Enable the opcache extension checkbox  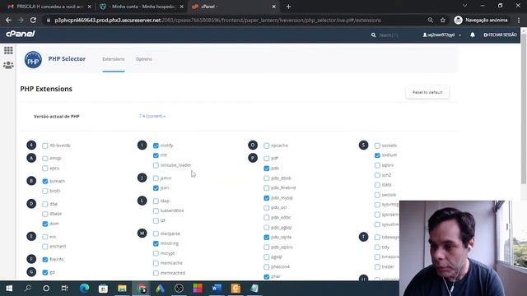click(267, 146)
